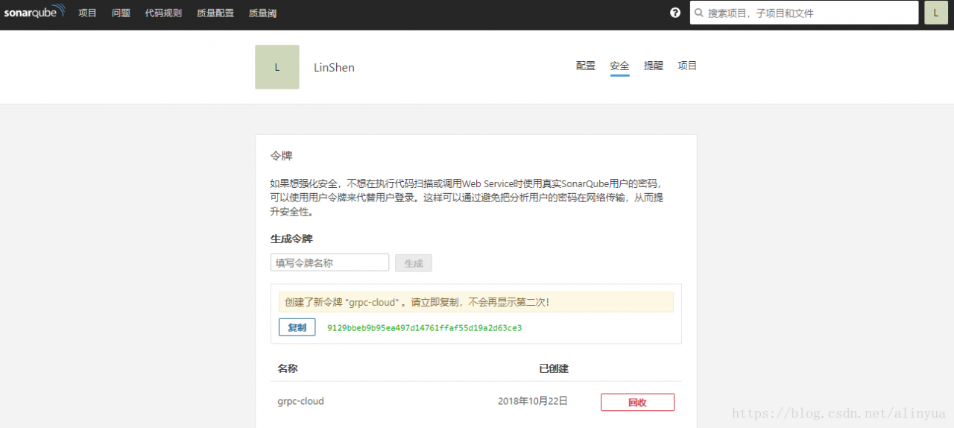Switch to the 项目 account tab
This screenshot has height=428, width=954.
point(687,66)
